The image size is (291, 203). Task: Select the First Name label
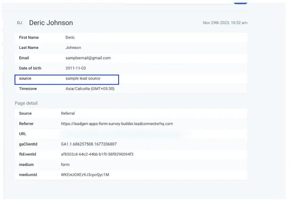[29, 37]
